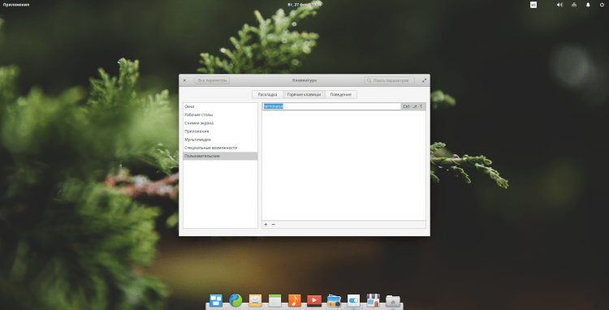Click the terminator command text field
The height and width of the screenshot is (310, 609).
coord(331,106)
